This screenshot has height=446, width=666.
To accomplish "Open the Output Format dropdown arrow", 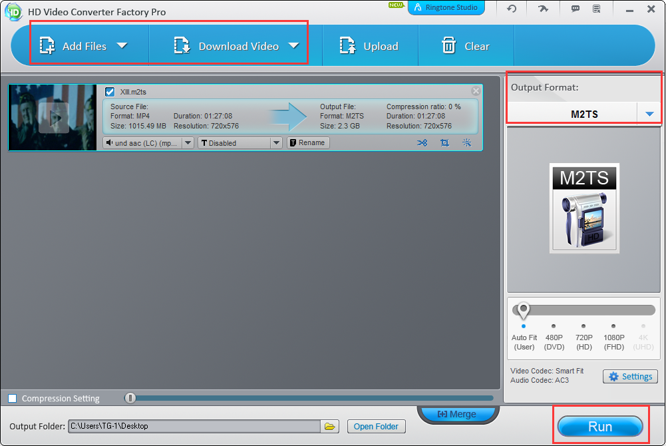I will tap(649, 114).
